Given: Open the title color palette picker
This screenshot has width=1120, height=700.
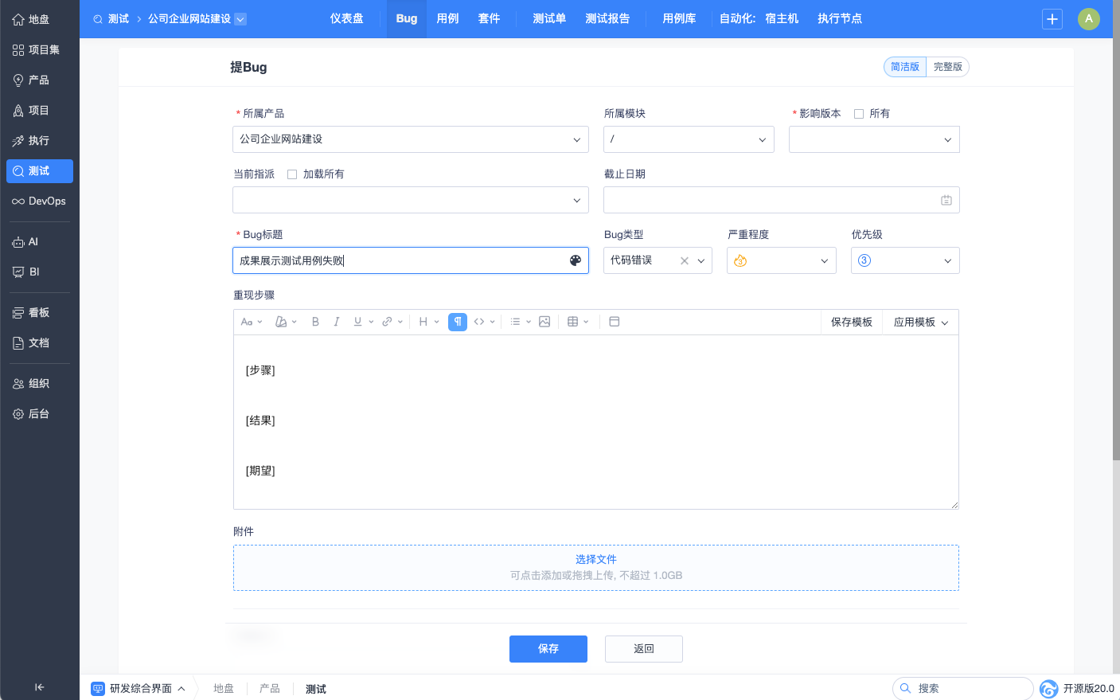Looking at the screenshot, I should point(576,260).
